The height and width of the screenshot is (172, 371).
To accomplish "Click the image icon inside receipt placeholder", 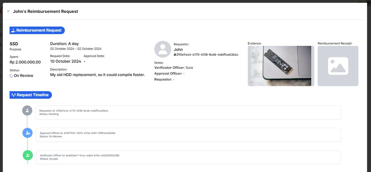I will pos(338,66).
